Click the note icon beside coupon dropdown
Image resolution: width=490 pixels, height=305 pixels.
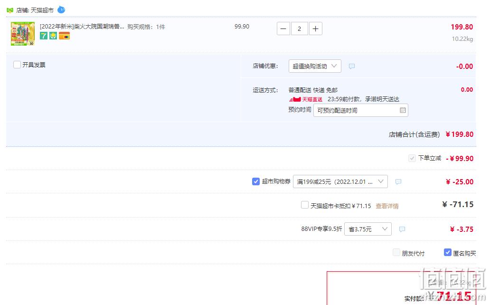click(x=398, y=182)
